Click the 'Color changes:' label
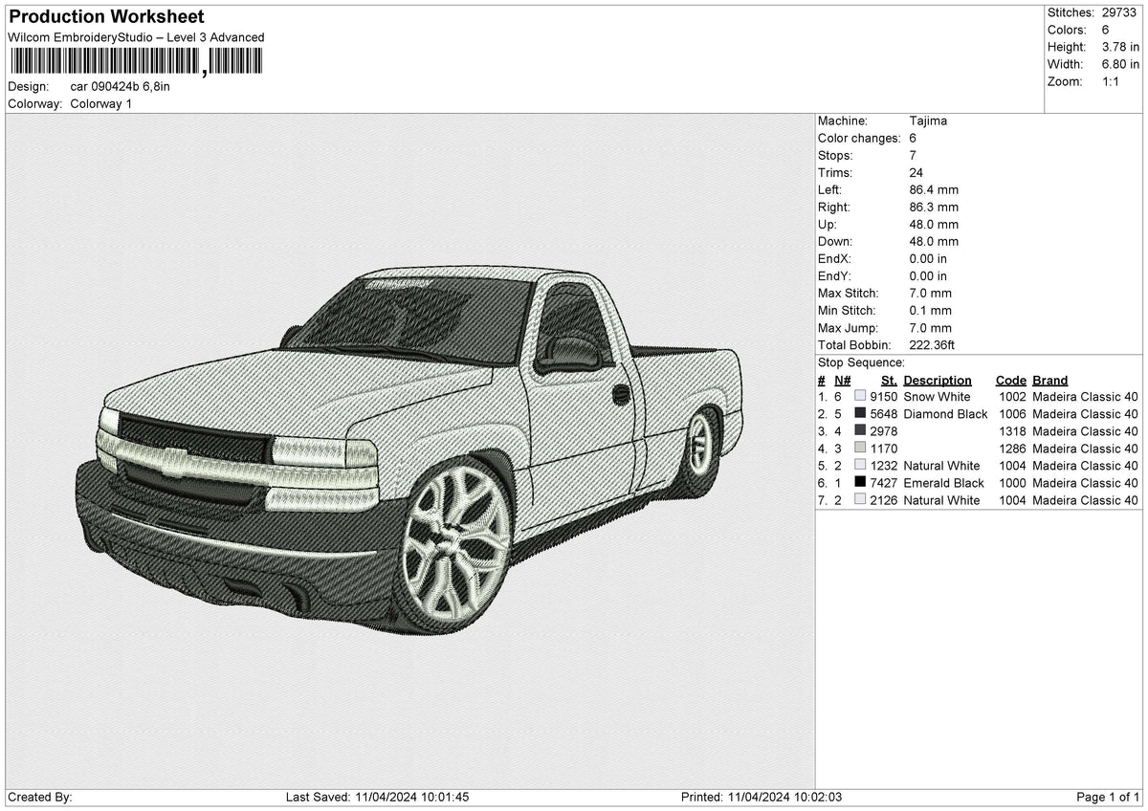The height and width of the screenshot is (811, 1148). 859,138
